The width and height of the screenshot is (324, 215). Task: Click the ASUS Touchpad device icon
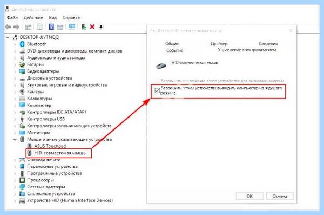pos(29,146)
